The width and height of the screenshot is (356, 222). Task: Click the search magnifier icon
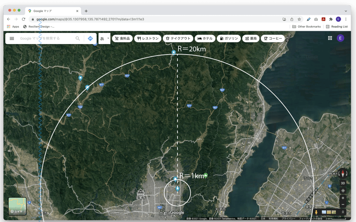tap(78, 39)
